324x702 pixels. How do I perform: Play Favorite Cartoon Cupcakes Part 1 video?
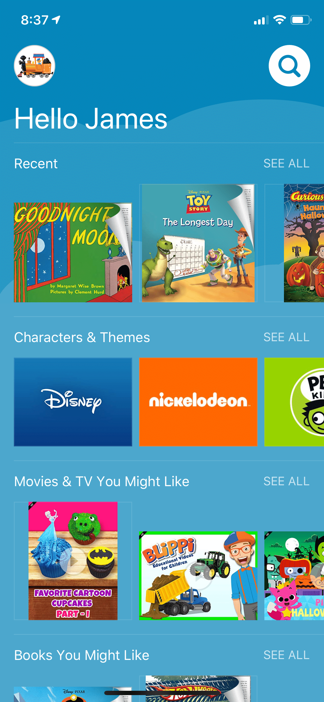73,561
